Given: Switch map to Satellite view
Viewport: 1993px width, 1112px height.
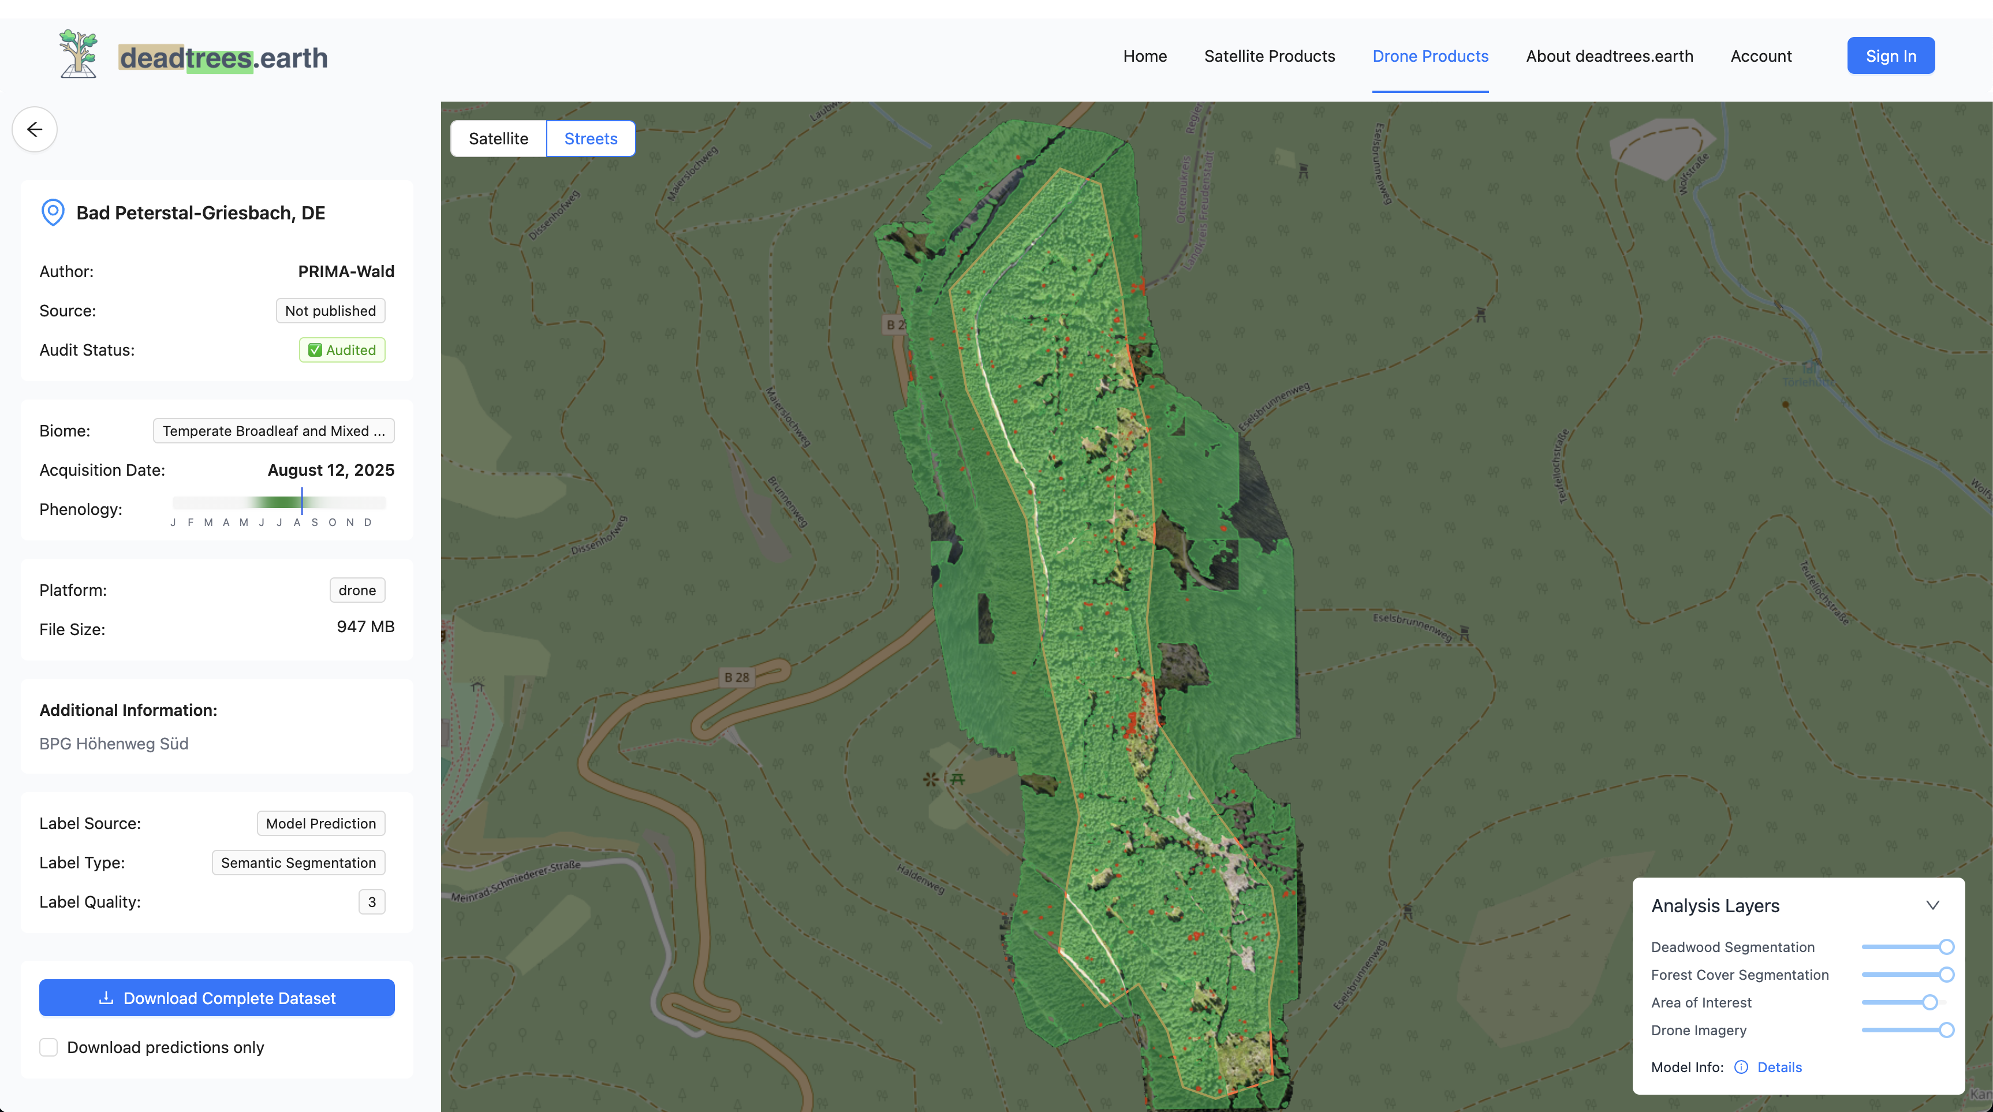Looking at the screenshot, I should point(498,139).
